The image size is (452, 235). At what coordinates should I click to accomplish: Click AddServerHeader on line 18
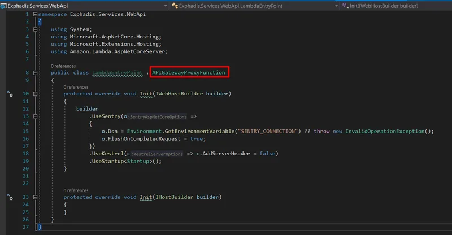[226, 154]
